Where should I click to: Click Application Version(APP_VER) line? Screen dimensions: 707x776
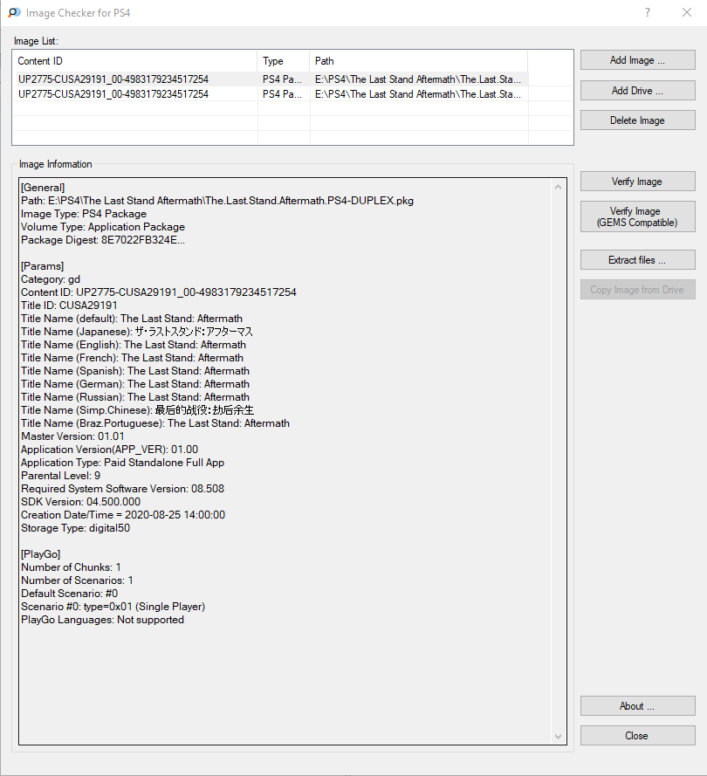pos(109,450)
